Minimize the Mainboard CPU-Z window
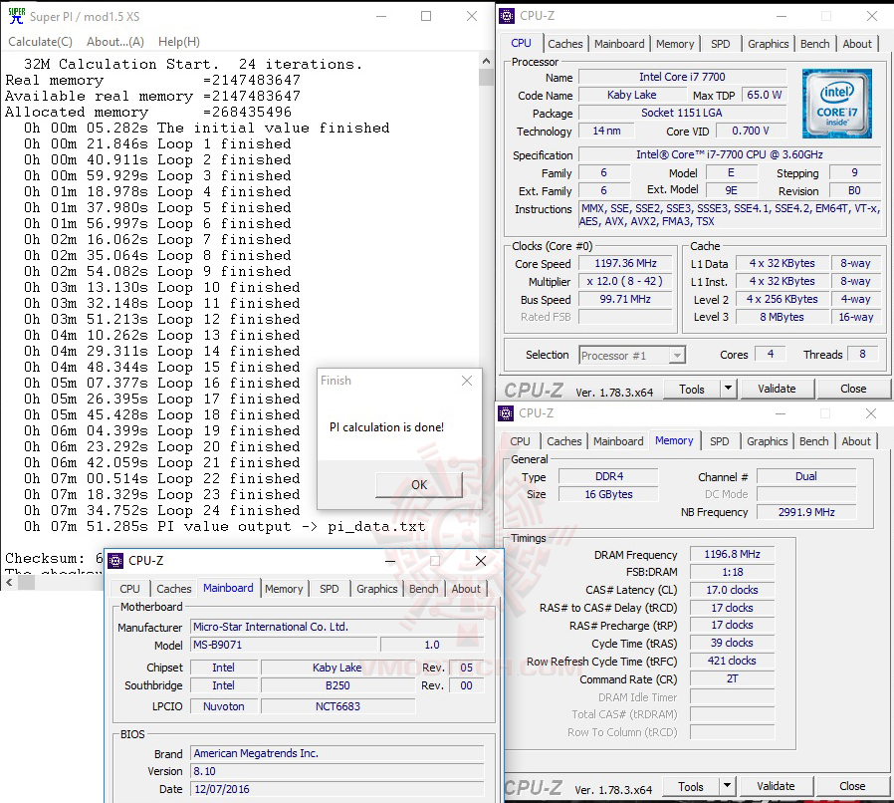The height and width of the screenshot is (803, 894). (390, 561)
